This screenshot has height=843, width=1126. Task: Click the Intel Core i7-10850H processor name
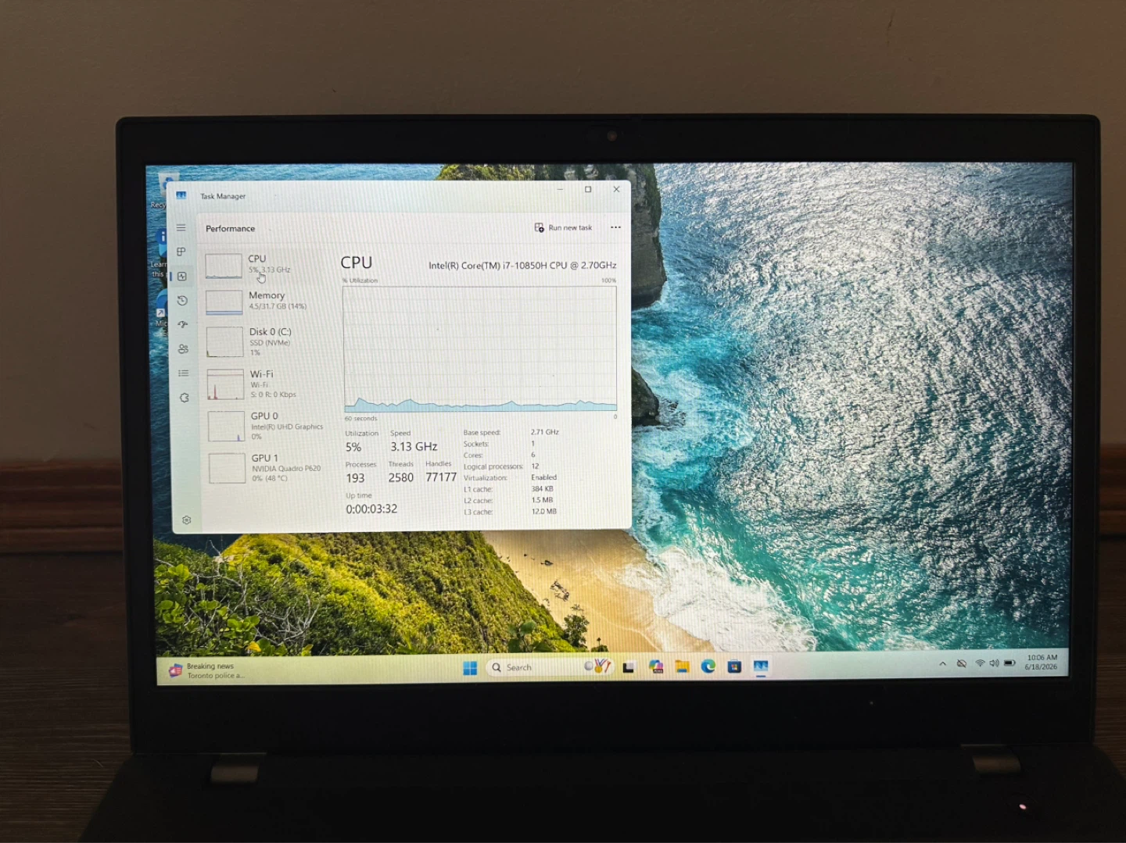(x=522, y=266)
